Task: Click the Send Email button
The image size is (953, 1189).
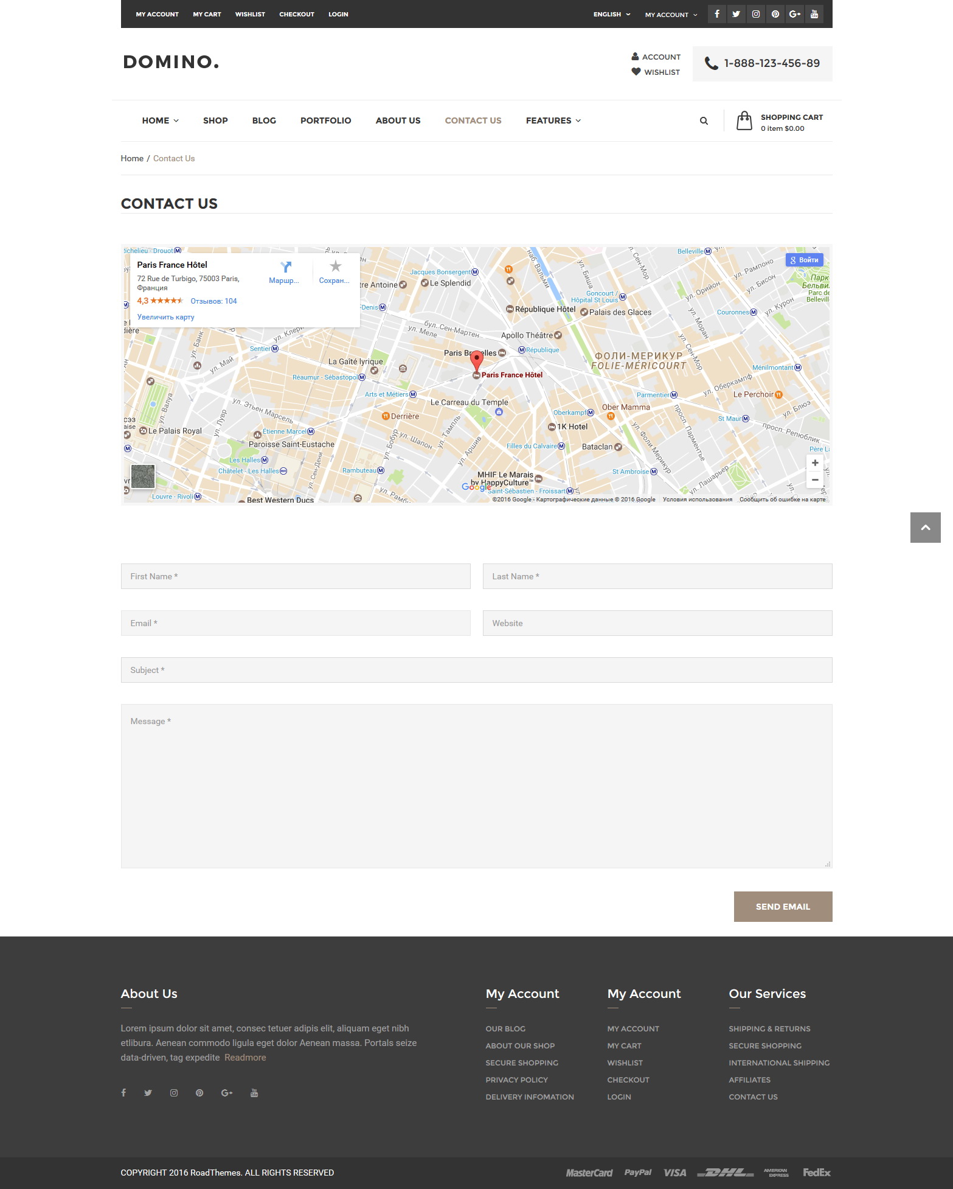Action: [x=783, y=907]
